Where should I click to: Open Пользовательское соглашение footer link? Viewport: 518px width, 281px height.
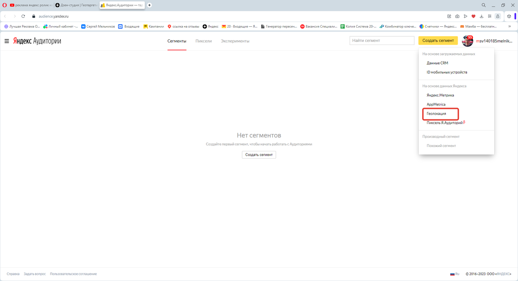(x=73, y=274)
